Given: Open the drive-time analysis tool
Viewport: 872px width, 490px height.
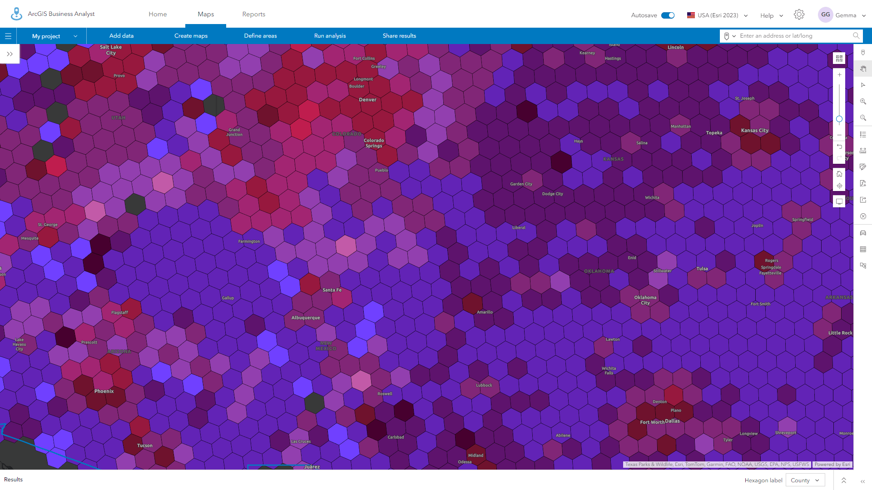Looking at the screenshot, I should click(x=863, y=233).
